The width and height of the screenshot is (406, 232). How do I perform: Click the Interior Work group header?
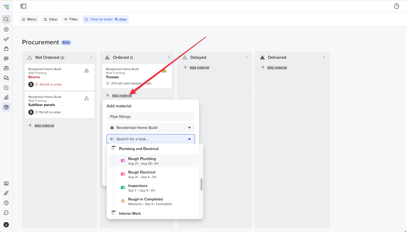point(130,213)
